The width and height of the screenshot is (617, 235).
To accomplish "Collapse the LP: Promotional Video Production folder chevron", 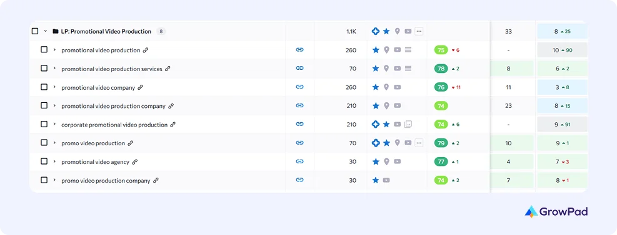I will 45,31.
